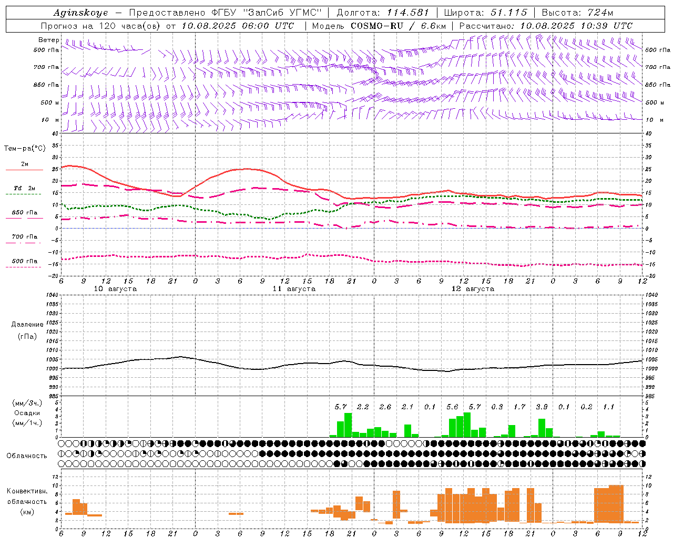The image size is (673, 538).
Task: Click the Тем-ра(°C) axis label
Action: pyautogui.click(x=25, y=149)
